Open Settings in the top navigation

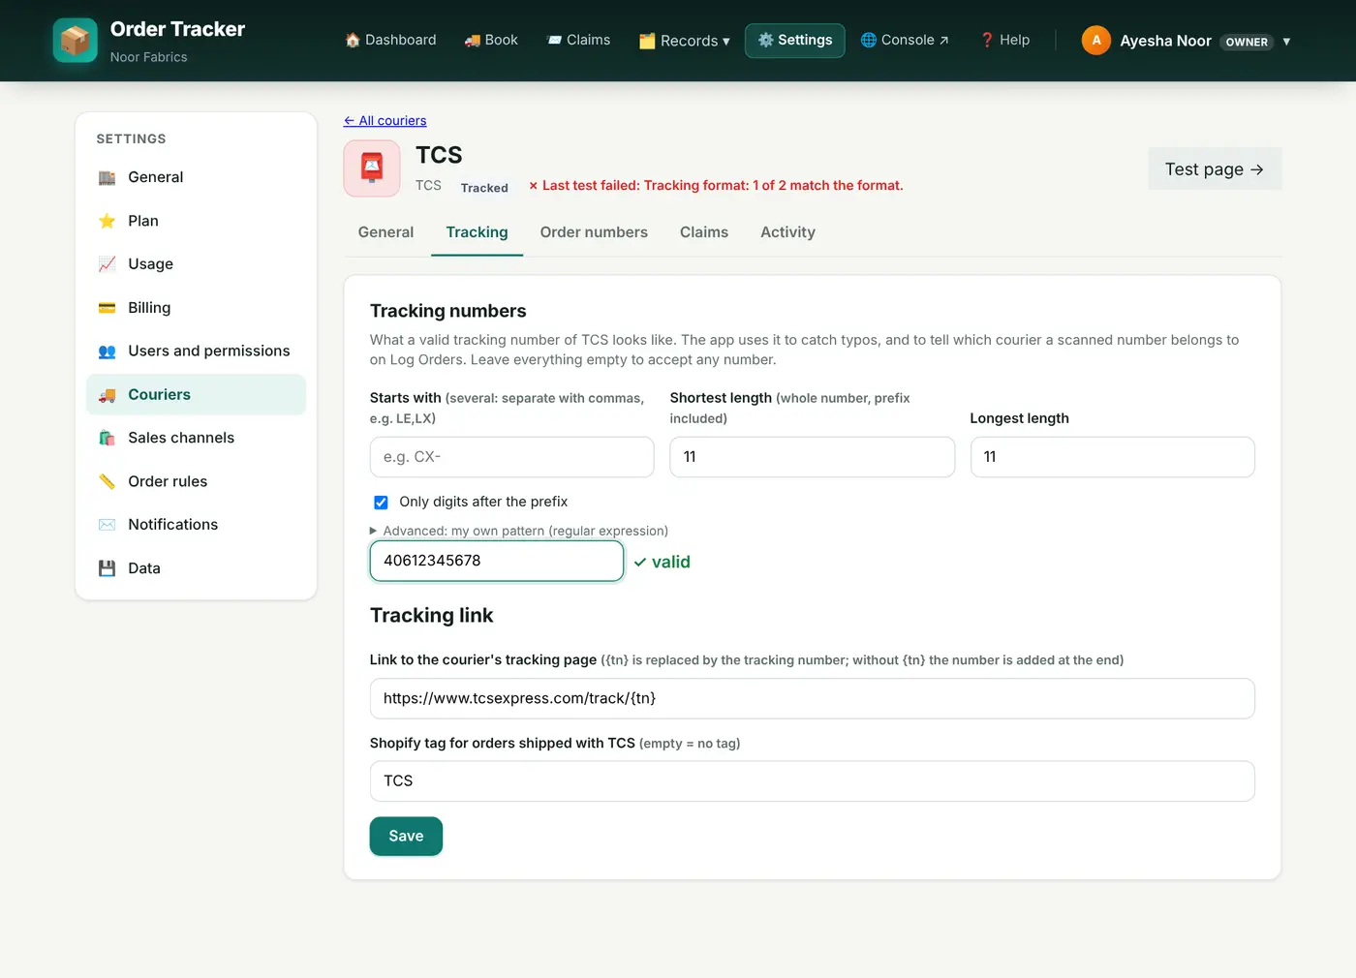point(795,41)
